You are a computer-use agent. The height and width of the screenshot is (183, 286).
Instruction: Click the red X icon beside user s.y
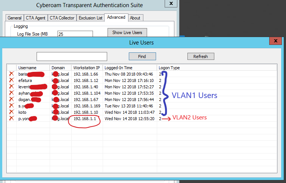[x=12, y=106]
